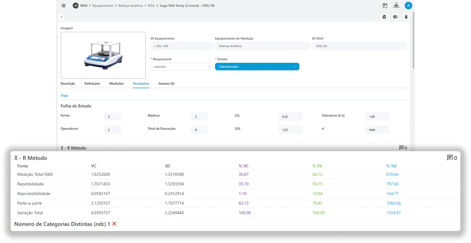Click the "Fonte" column header
The height and width of the screenshot is (243, 471).
22,166
